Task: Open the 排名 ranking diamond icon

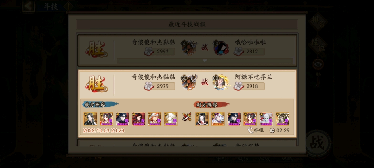Action: 318,22
